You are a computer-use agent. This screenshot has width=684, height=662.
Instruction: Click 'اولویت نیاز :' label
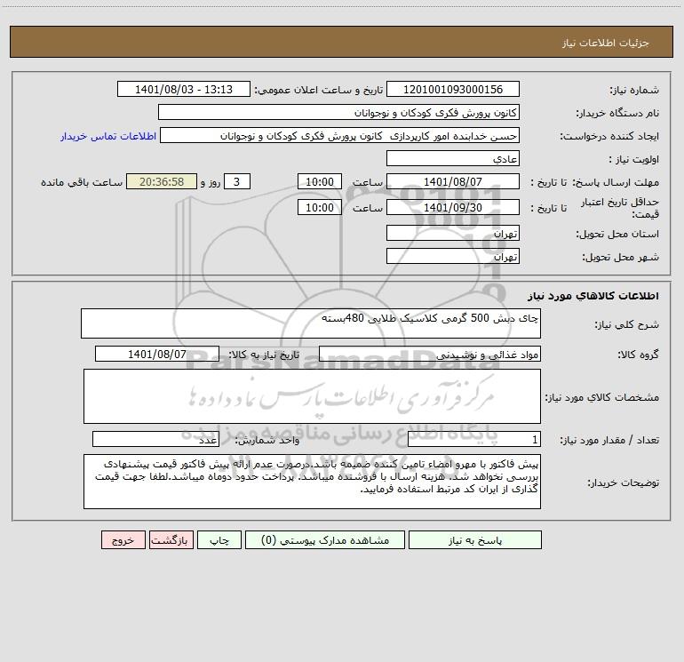(x=634, y=160)
